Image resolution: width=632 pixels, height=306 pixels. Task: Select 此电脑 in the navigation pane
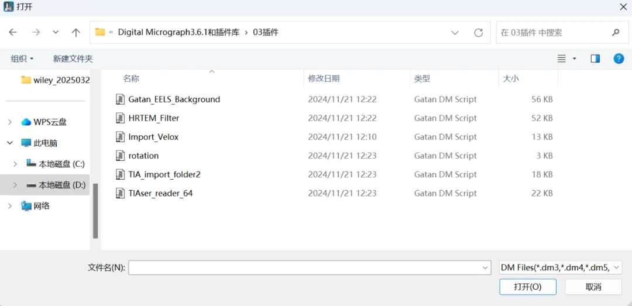[39, 143]
